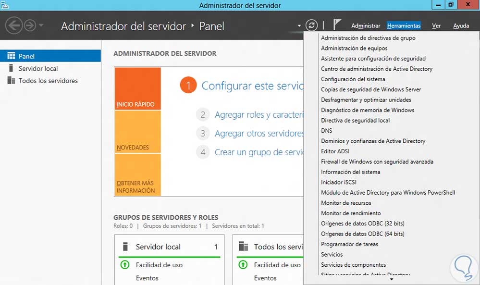480x285 pixels.
Task: Click the Todos los servidores tile icon
Action: click(x=244, y=246)
